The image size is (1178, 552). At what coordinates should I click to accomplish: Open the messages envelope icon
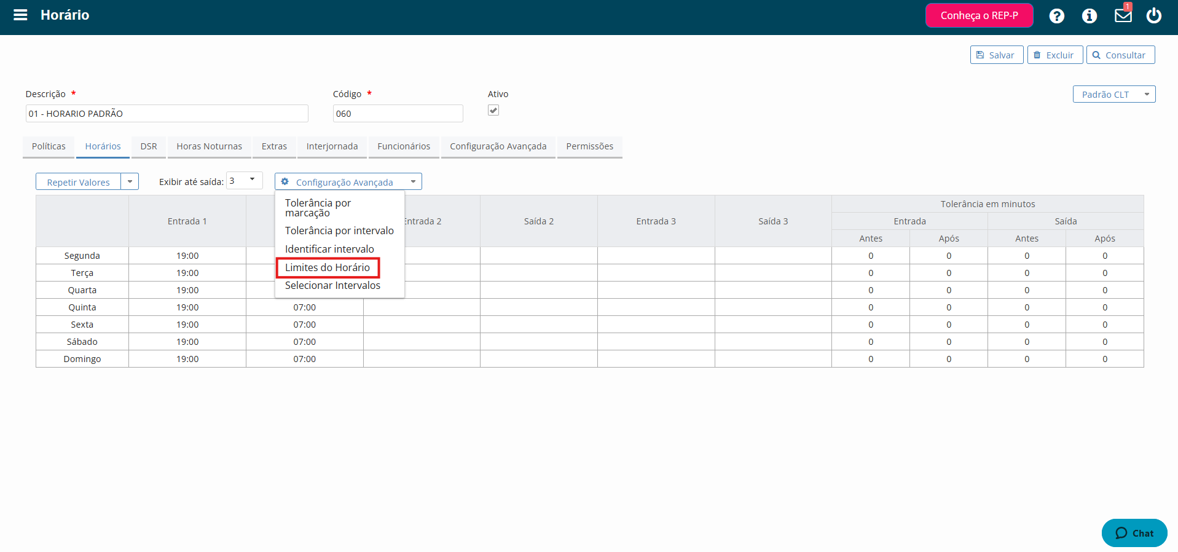pos(1123,15)
